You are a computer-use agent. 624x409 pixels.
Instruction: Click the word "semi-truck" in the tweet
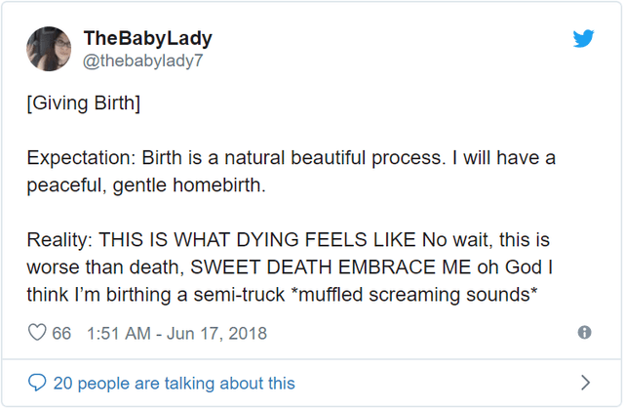pos(239,295)
